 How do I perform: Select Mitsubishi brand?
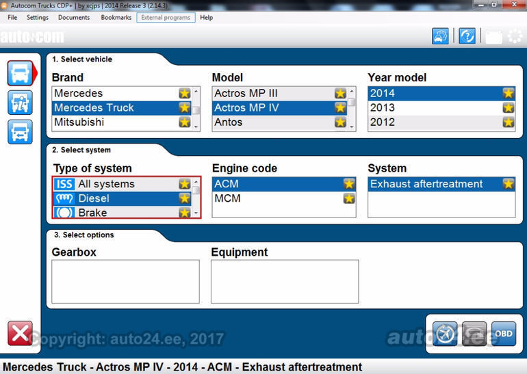122,122
